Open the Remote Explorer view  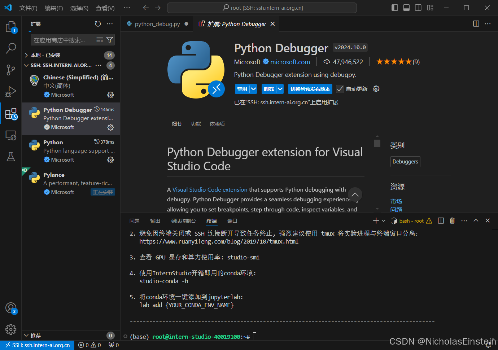coord(11,135)
